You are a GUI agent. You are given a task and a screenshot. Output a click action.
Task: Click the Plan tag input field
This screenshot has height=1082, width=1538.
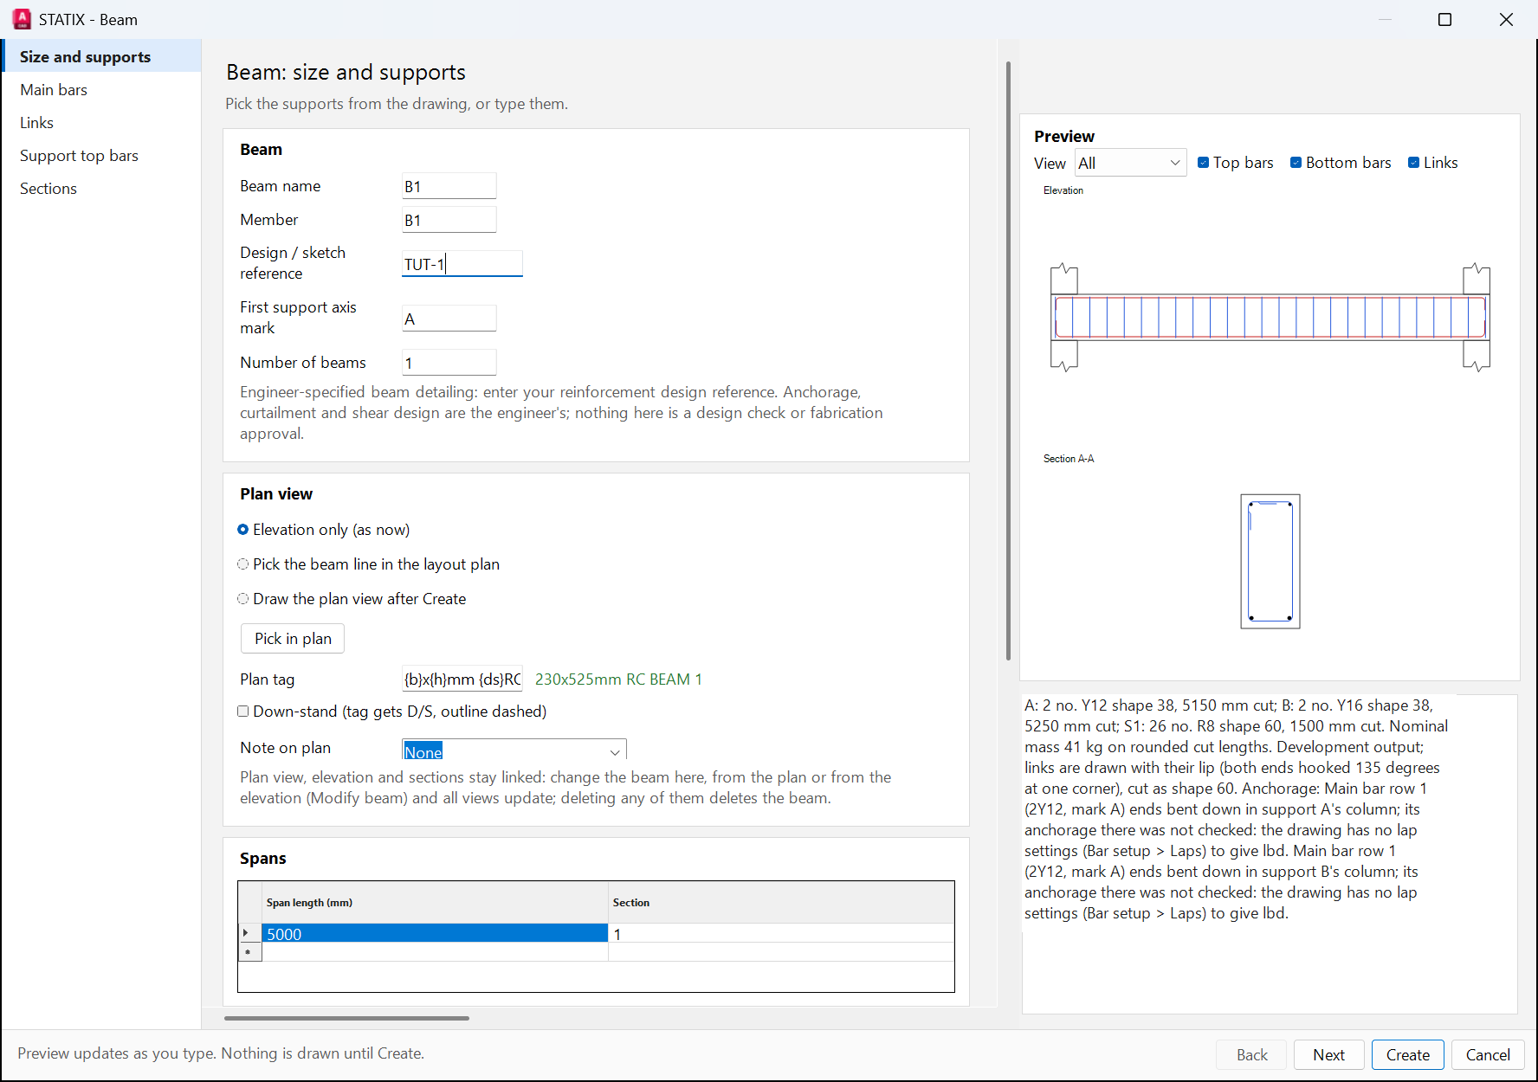(x=462, y=679)
